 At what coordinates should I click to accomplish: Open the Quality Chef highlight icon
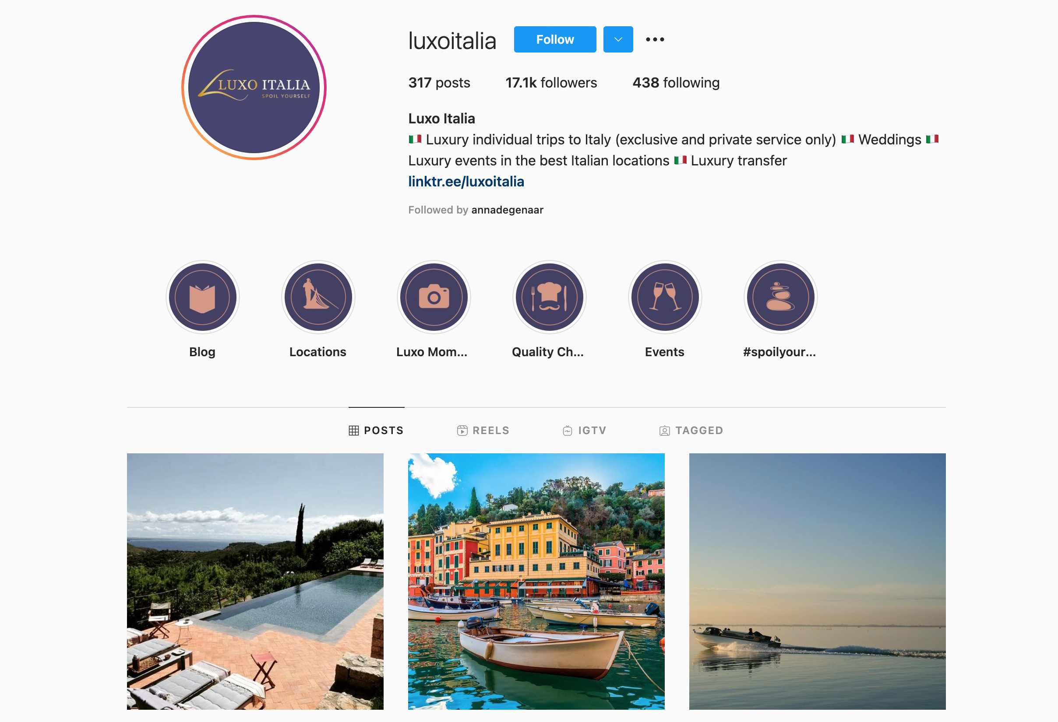(x=549, y=297)
